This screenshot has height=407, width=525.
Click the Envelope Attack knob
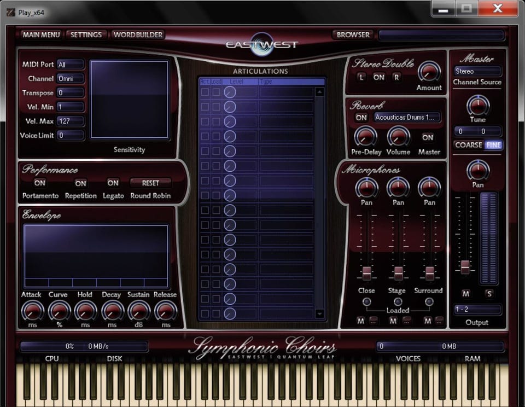[x=32, y=311]
